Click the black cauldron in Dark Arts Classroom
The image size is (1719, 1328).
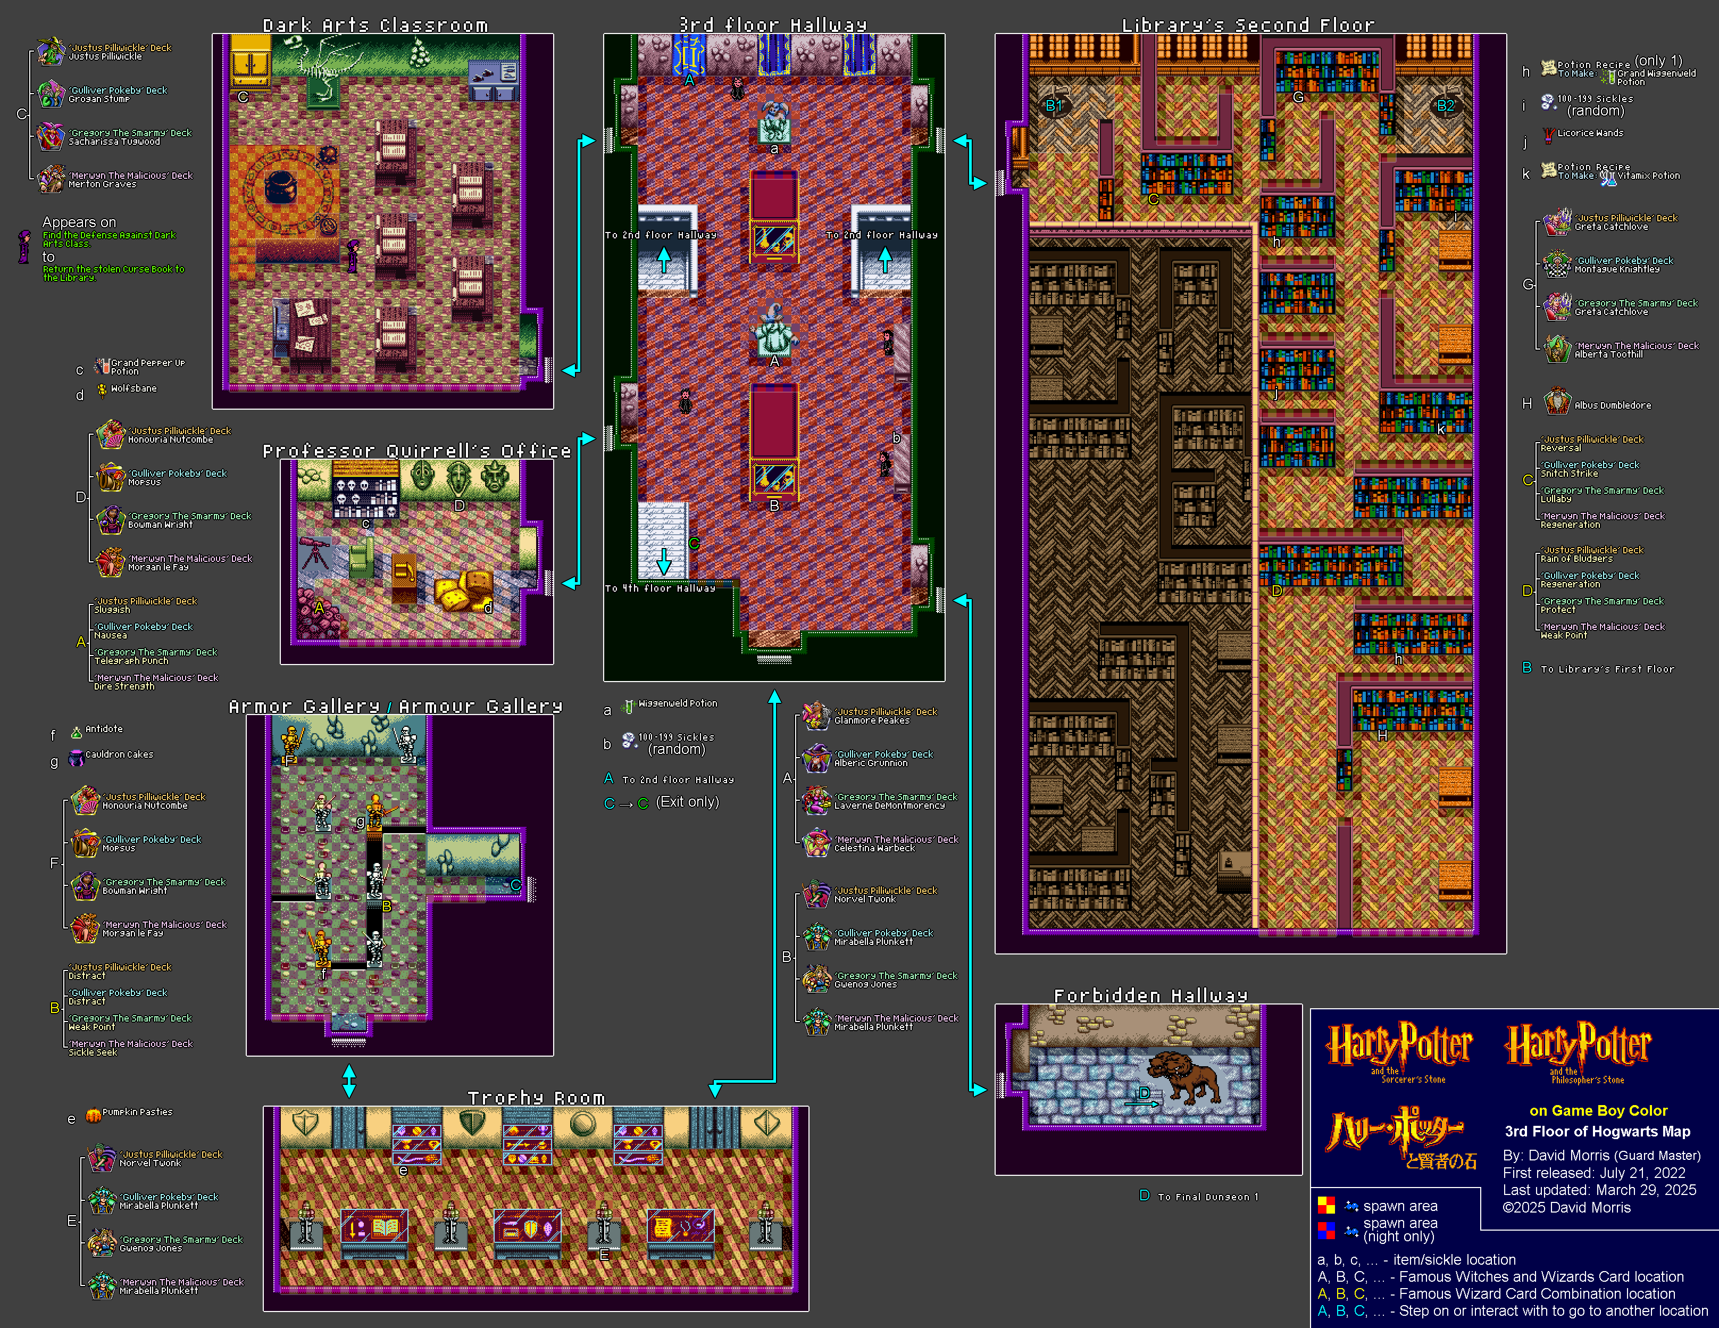coord(281,187)
